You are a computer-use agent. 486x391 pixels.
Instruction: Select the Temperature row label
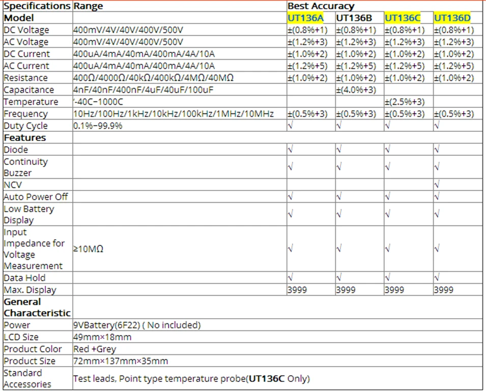coord(31,102)
